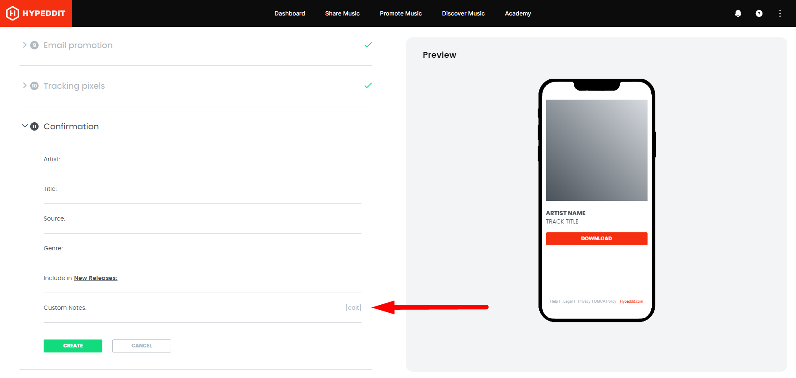
Task: Open the notifications bell
Action: [738, 13]
